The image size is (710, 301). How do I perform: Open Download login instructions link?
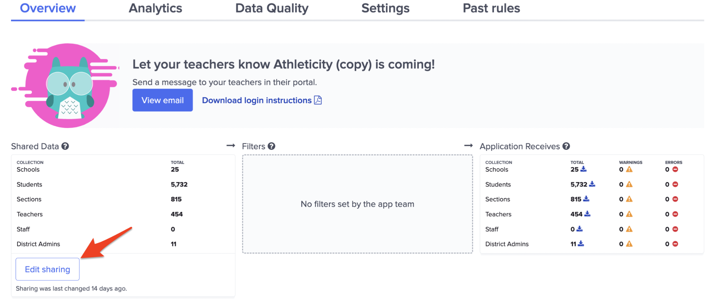[256, 100]
